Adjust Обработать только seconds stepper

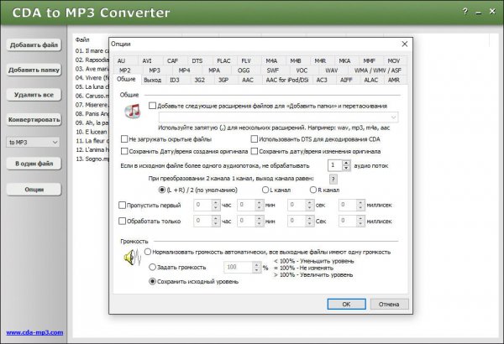[x=309, y=221]
